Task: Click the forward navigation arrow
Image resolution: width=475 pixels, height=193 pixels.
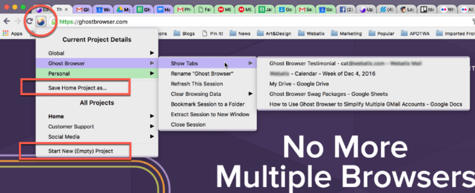Action: (18, 21)
